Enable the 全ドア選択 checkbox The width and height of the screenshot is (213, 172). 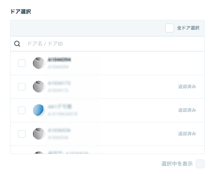[x=170, y=28]
